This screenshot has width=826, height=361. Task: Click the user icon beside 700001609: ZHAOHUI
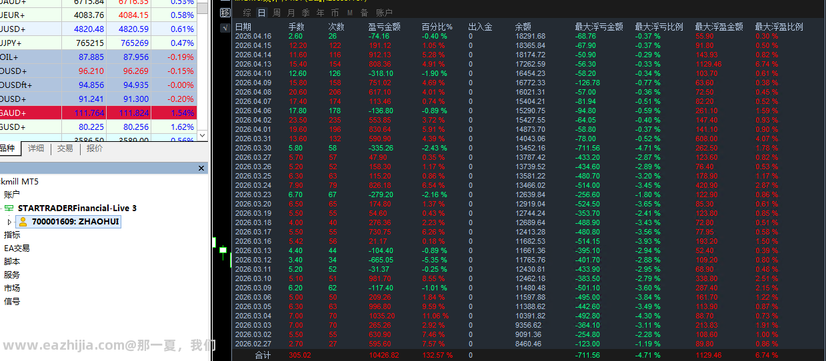coord(23,222)
